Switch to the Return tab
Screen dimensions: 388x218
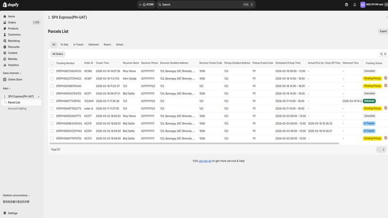pos(107,45)
